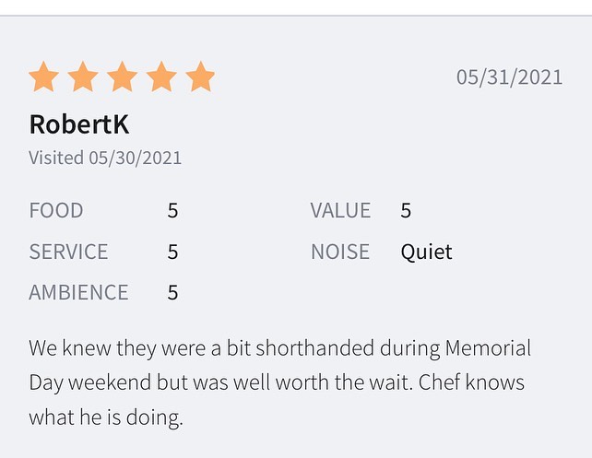The height and width of the screenshot is (458, 592).
Task: Click the second orange rating star
Action: (x=83, y=77)
